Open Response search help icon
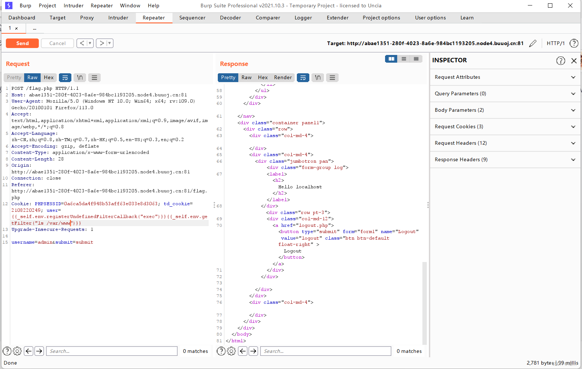The width and height of the screenshot is (582, 369). [221, 351]
